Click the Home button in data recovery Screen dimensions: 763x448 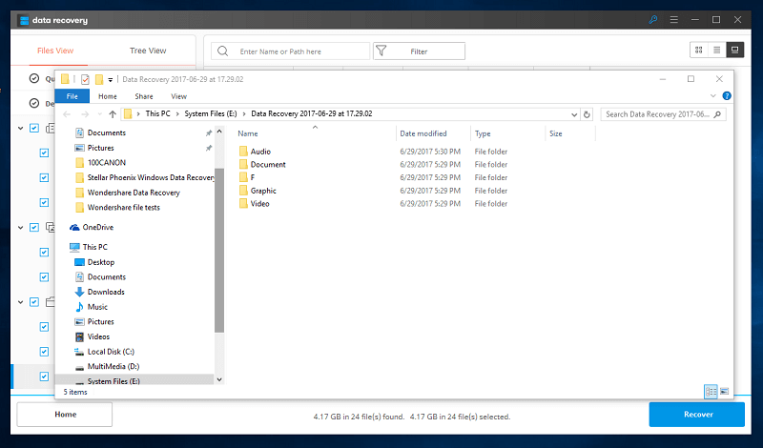pos(65,415)
